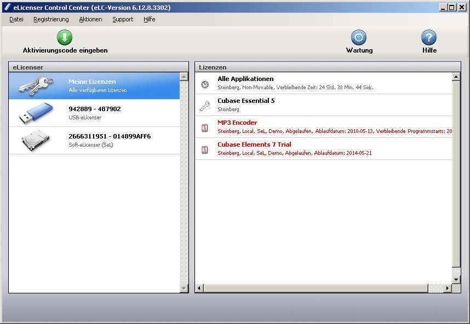The width and height of the screenshot is (470, 324).
Task: Click Alle Applikationen remaining time details
Action: pos(295,88)
